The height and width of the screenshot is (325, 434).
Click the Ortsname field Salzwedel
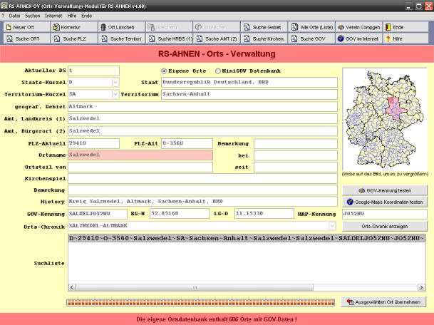coord(140,155)
